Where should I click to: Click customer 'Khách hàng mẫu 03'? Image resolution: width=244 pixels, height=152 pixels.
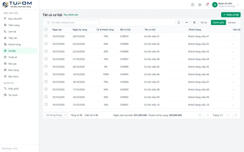tap(199, 52)
